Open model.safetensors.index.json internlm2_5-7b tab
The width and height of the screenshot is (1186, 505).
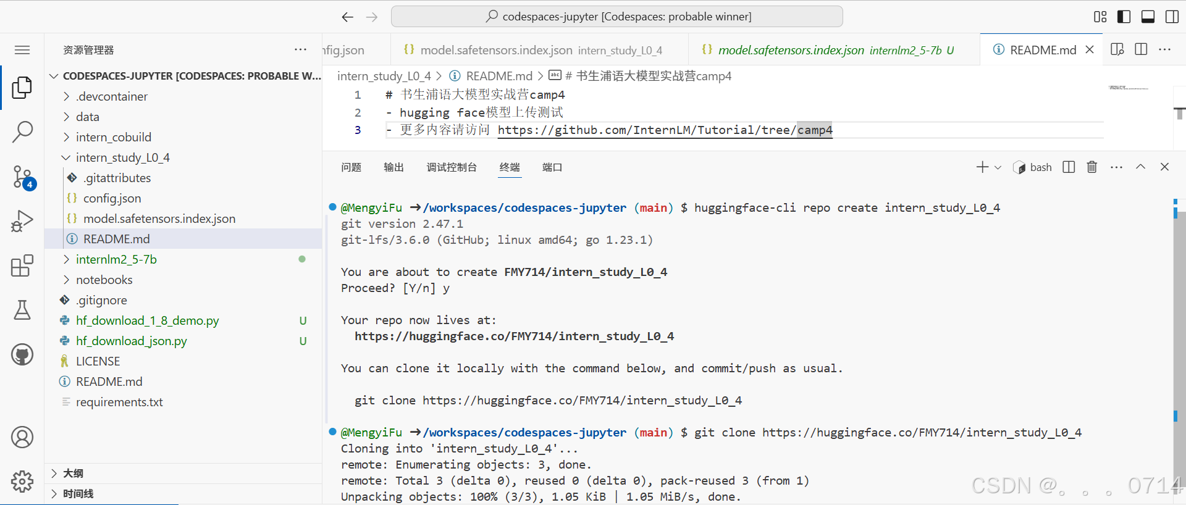pos(834,50)
